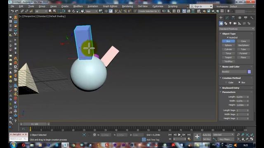Open the File menu
Screen dimensions: 264x148
12,7
